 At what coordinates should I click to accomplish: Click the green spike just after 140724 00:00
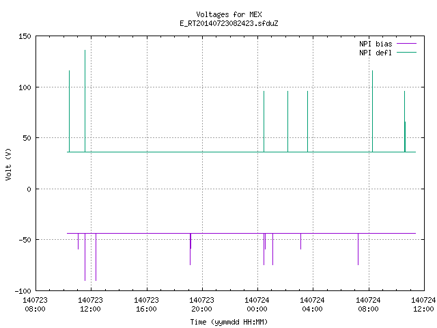tap(264, 122)
